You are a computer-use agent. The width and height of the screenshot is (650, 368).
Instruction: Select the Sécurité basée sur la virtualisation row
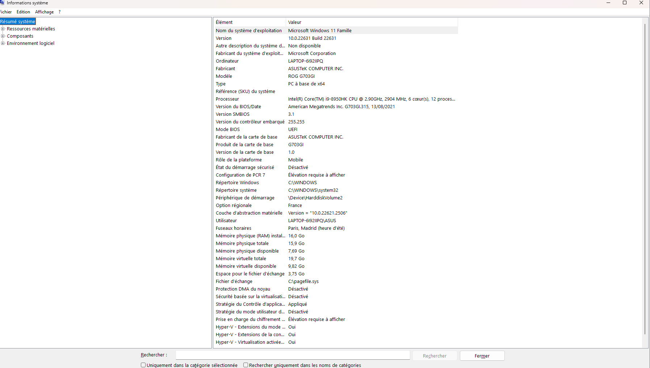(336, 296)
